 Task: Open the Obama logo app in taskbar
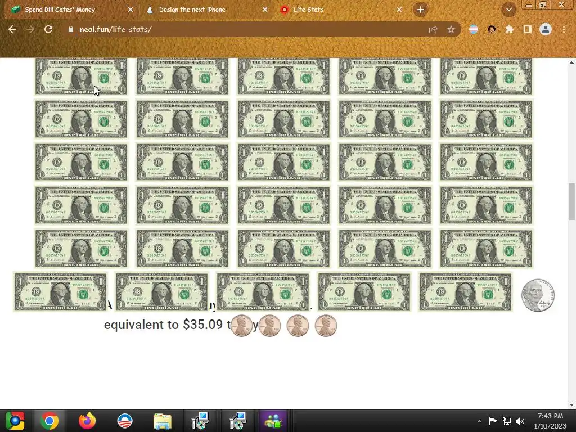tap(125, 421)
